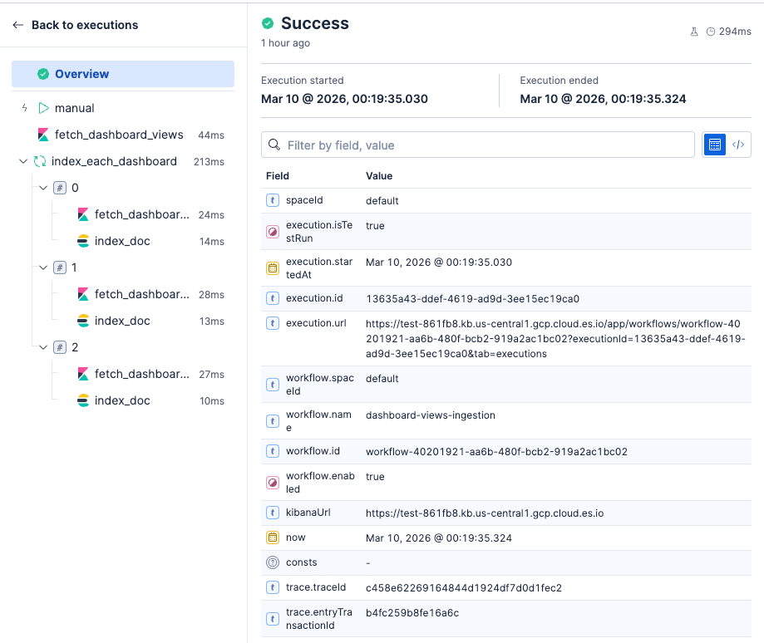Viewport: 764px width, 643px height.
Task: Click the back arrow to executions
Action: coord(18,25)
